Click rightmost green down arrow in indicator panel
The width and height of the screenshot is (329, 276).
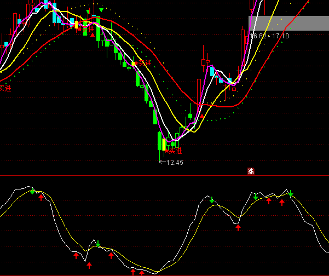291,194
